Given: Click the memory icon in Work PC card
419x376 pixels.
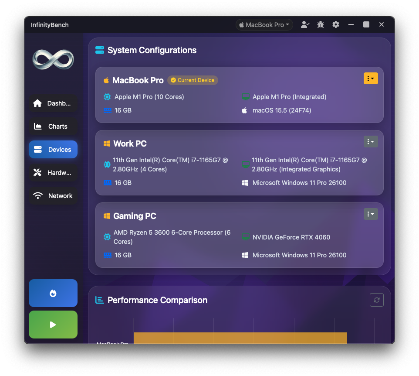Looking at the screenshot, I should click(x=108, y=183).
